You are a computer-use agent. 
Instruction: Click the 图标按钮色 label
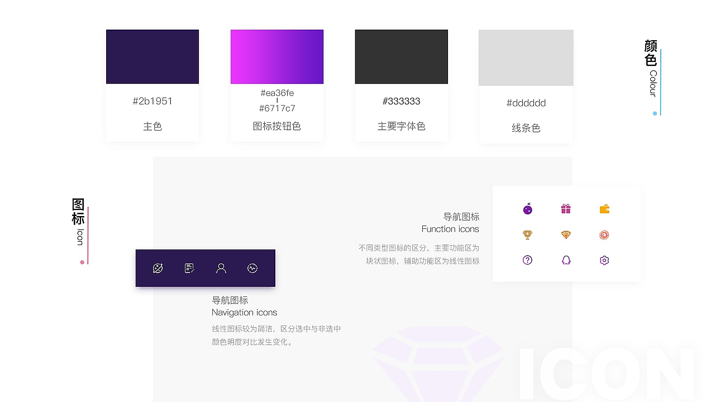[x=277, y=126]
